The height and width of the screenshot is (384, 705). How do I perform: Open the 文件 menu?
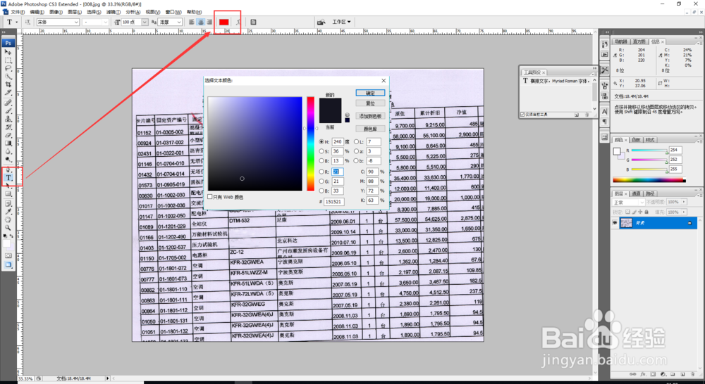click(x=18, y=12)
